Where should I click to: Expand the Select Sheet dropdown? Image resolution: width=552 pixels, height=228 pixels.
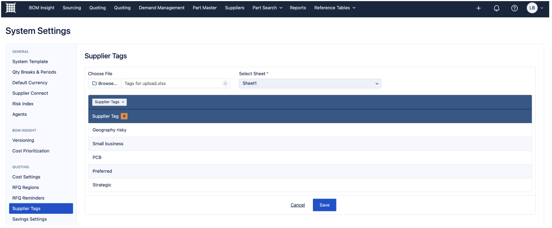pyautogui.click(x=310, y=83)
